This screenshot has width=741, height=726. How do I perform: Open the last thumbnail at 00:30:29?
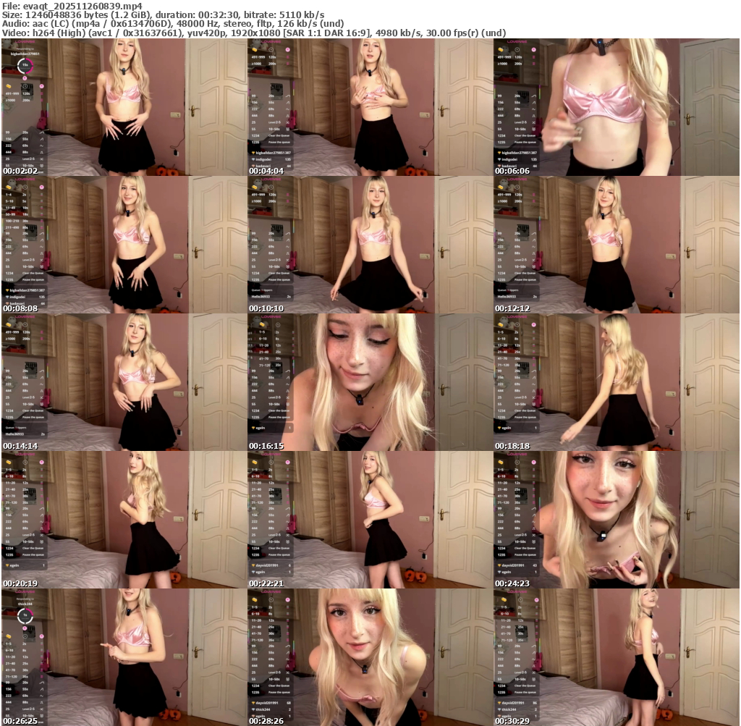coord(617,657)
